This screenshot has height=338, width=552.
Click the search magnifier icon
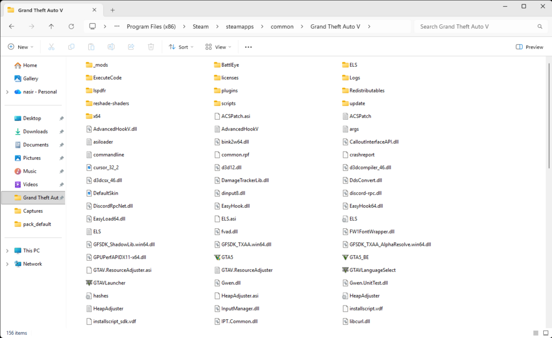pyautogui.click(x=540, y=26)
